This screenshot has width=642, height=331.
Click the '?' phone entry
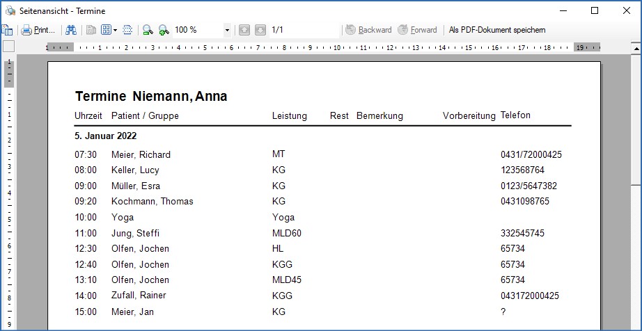(x=503, y=312)
